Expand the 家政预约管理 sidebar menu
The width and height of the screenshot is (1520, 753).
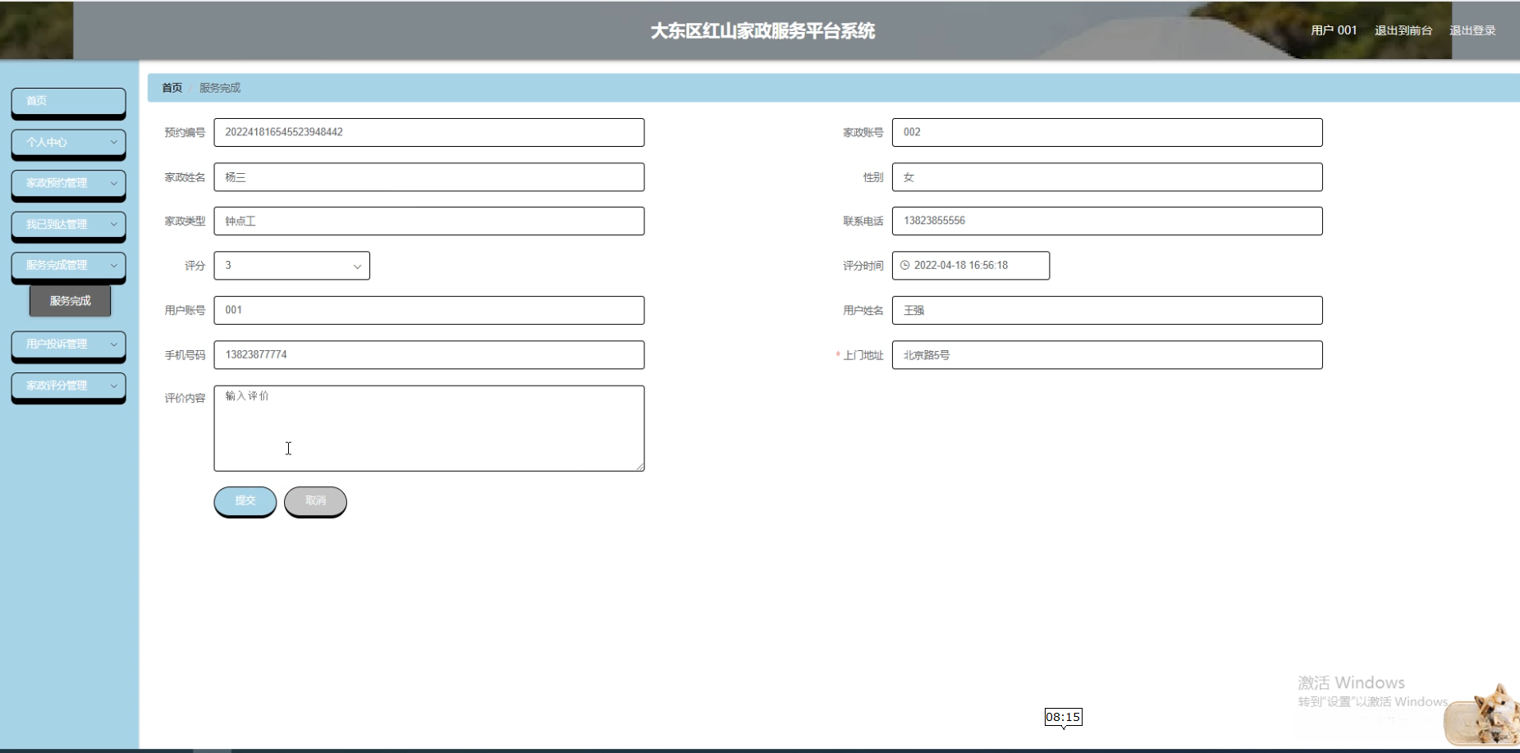(68, 183)
